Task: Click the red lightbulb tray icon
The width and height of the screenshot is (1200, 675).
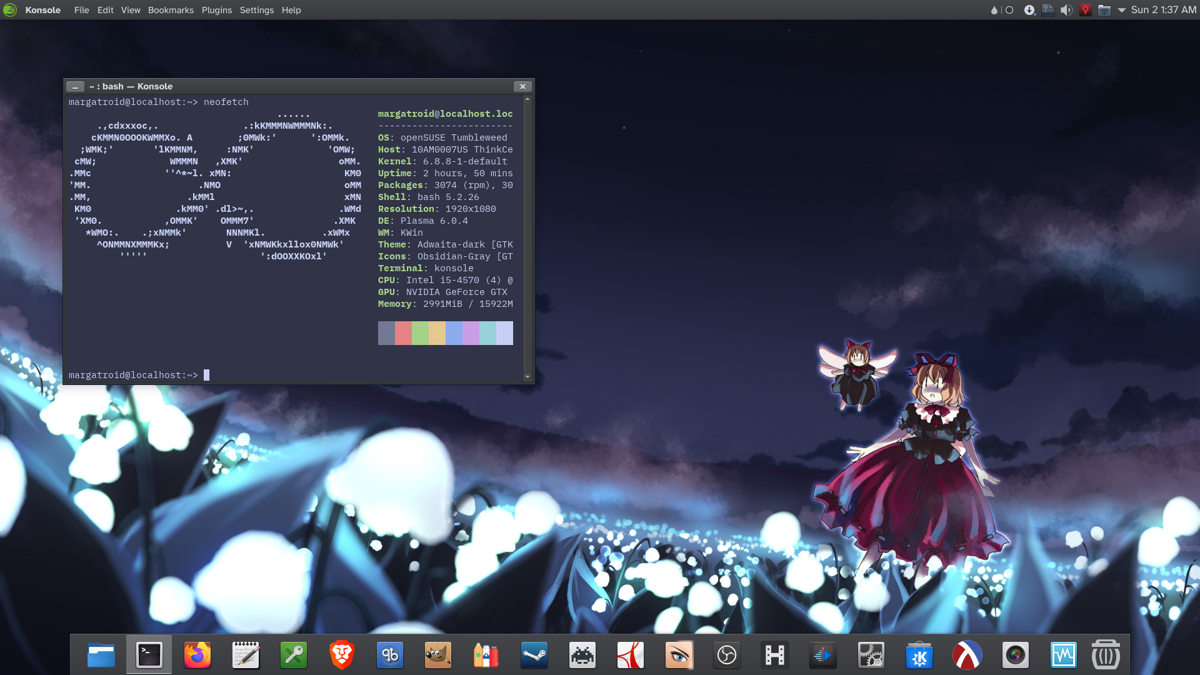Action: pos(1086,10)
